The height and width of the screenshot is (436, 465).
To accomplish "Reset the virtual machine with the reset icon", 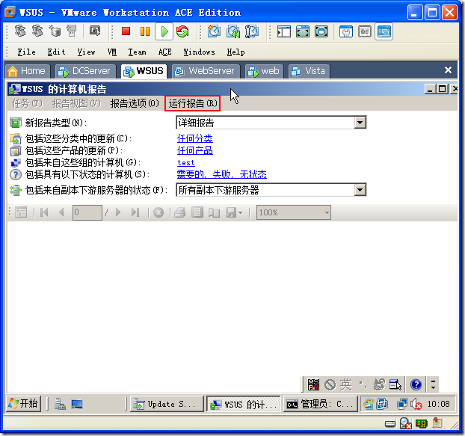I will [182, 31].
